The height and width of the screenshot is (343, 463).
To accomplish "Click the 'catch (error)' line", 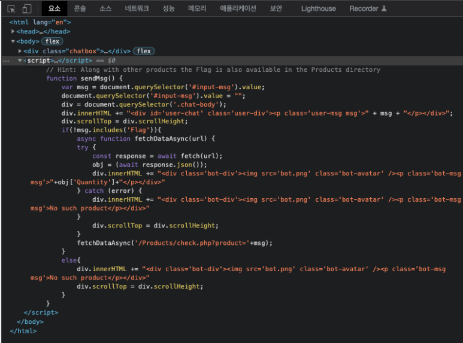I will click(x=109, y=191).
